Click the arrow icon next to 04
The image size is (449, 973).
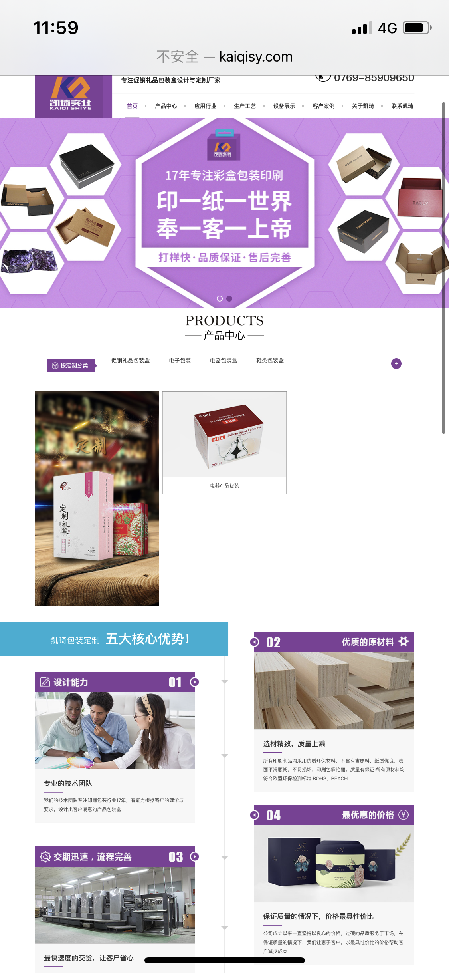tap(254, 815)
